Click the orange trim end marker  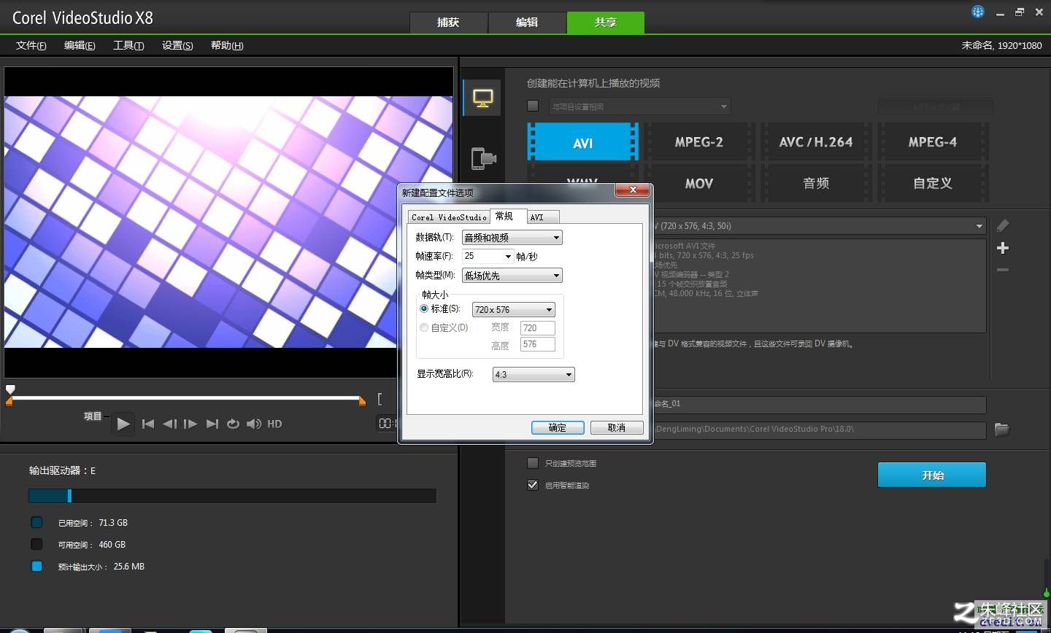[362, 401]
